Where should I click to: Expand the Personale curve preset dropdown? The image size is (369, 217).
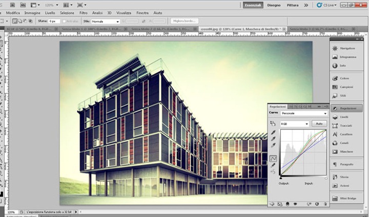(304, 113)
